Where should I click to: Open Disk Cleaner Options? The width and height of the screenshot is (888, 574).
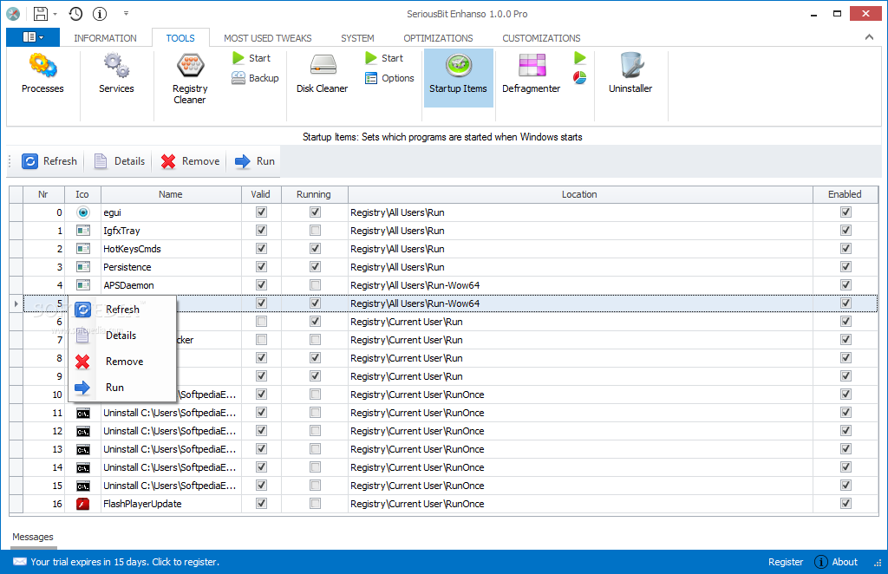click(389, 78)
